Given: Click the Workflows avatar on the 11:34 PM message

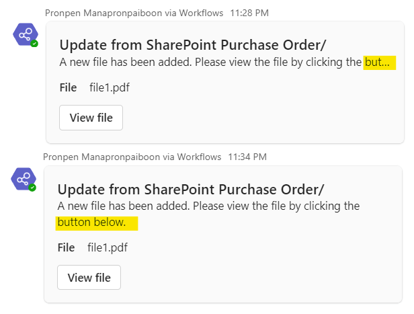Looking at the screenshot, I should 24,179.
